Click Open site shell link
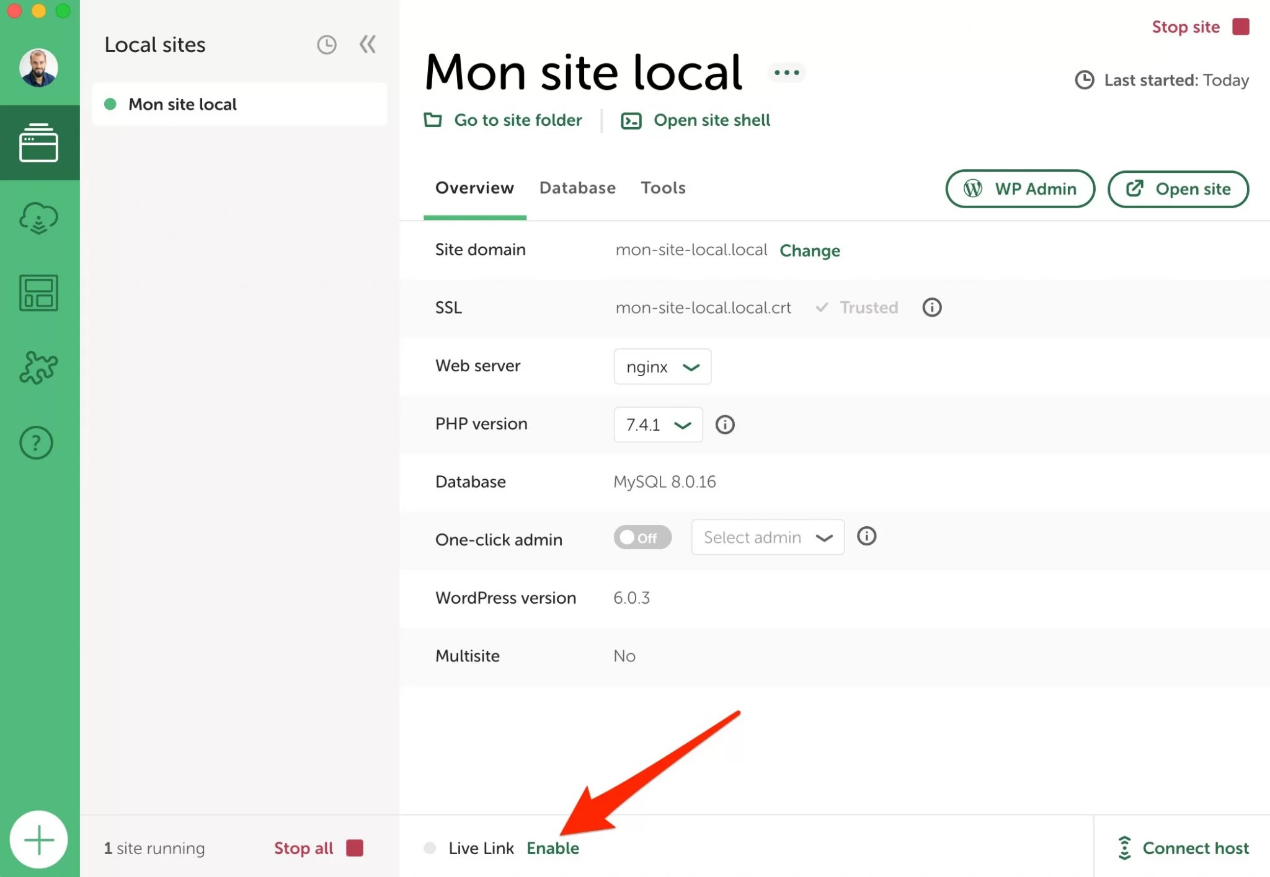This screenshot has width=1270, height=877. (x=712, y=120)
